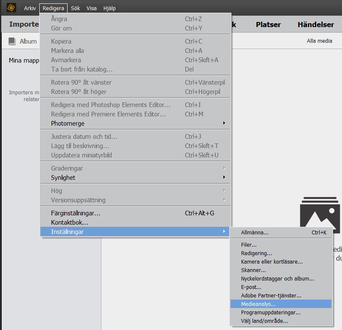Click the Graderingar submenu entry

[135, 168]
